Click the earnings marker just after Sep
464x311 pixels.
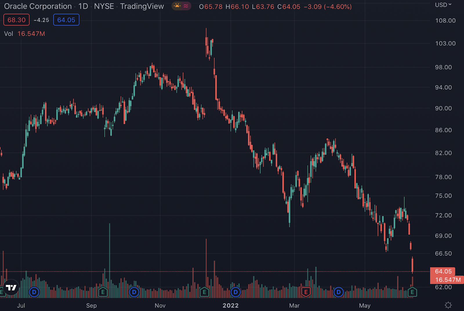click(x=103, y=292)
